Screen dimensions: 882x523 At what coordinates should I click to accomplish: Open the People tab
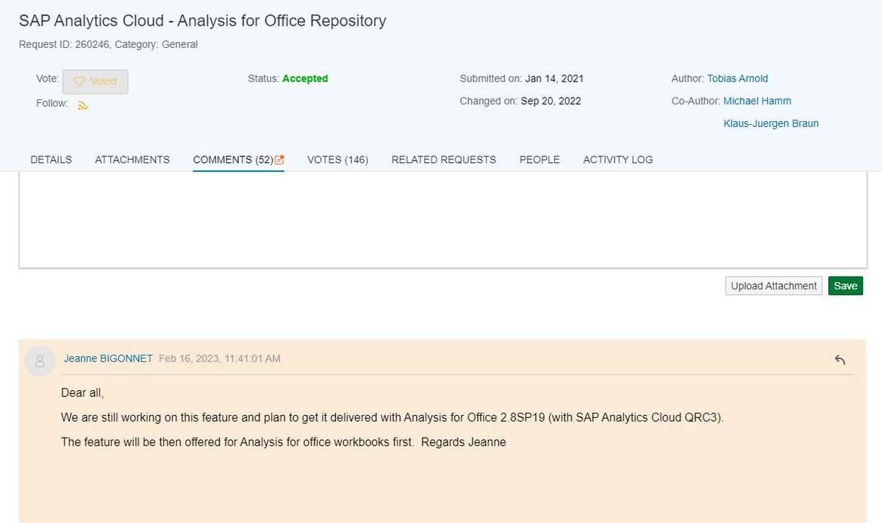539,159
